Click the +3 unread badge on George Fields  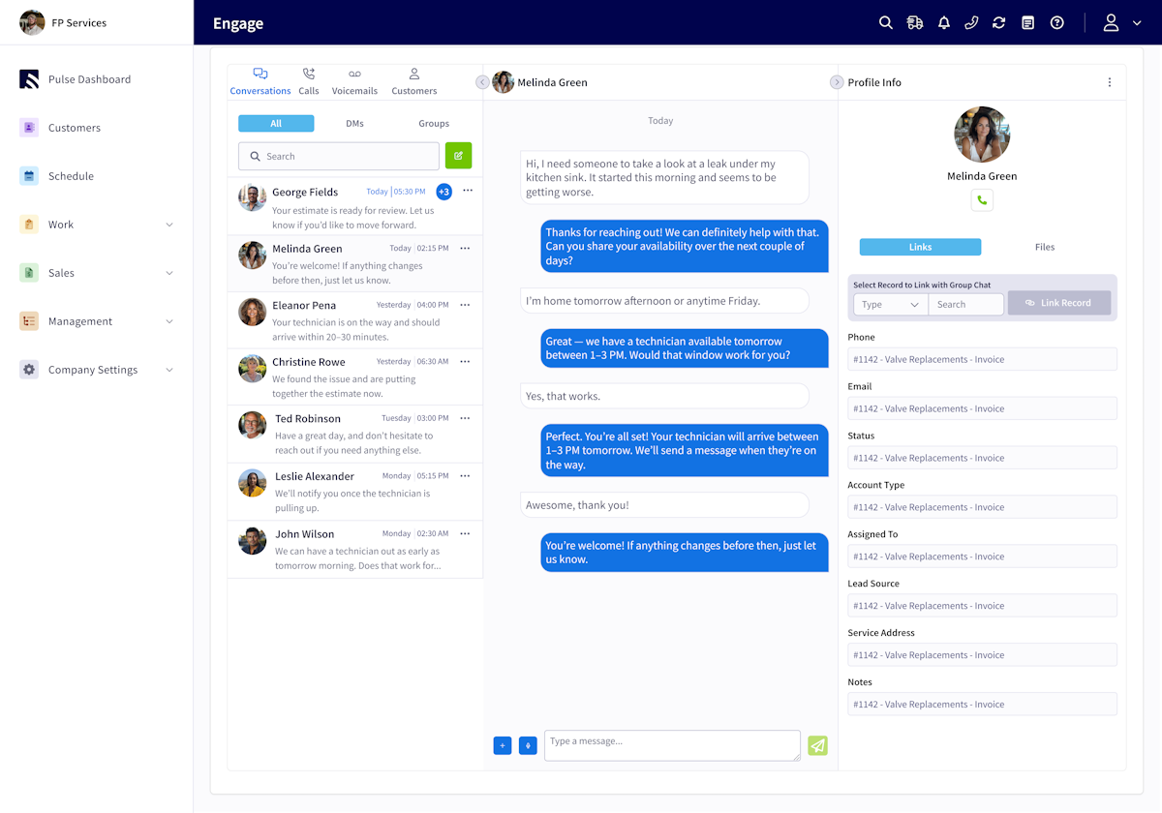pos(443,192)
